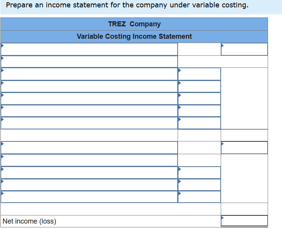Open the seventh label dropdown from the top
282x229 pixels.
coord(89,123)
